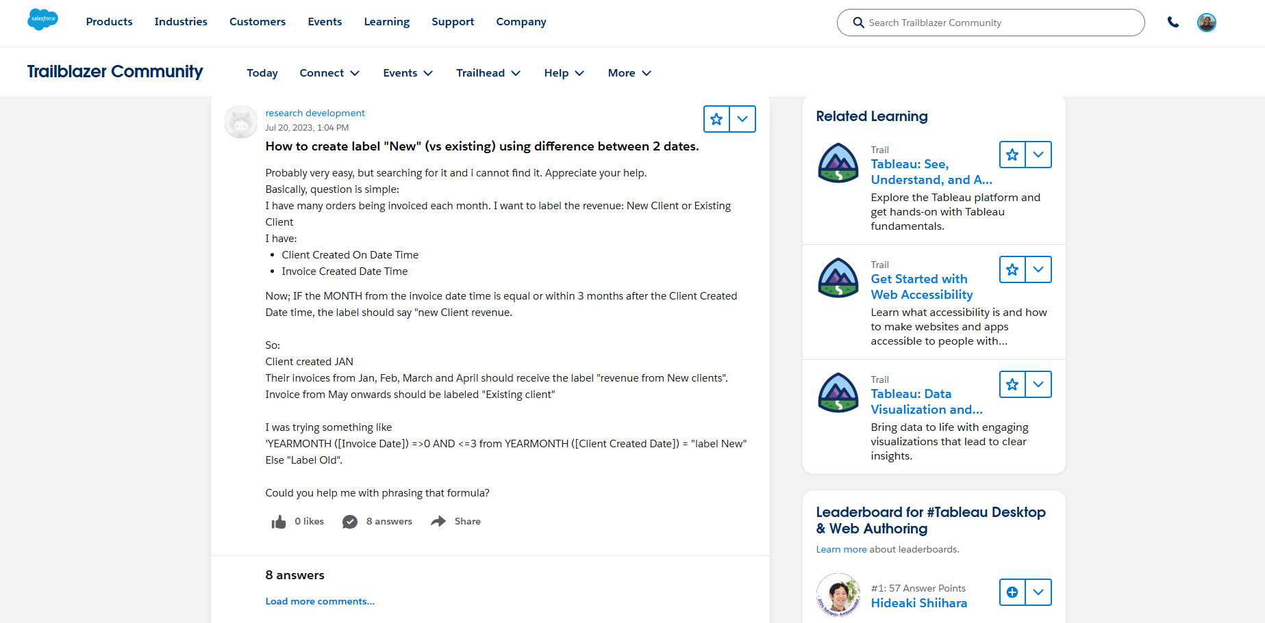Open dropdown for Tableau: Data Visualization trail

tap(1038, 384)
